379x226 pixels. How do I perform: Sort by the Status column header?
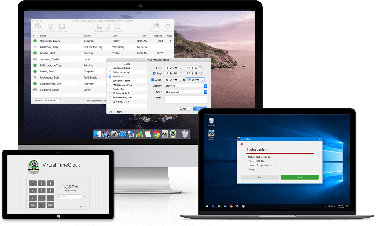[96, 36]
